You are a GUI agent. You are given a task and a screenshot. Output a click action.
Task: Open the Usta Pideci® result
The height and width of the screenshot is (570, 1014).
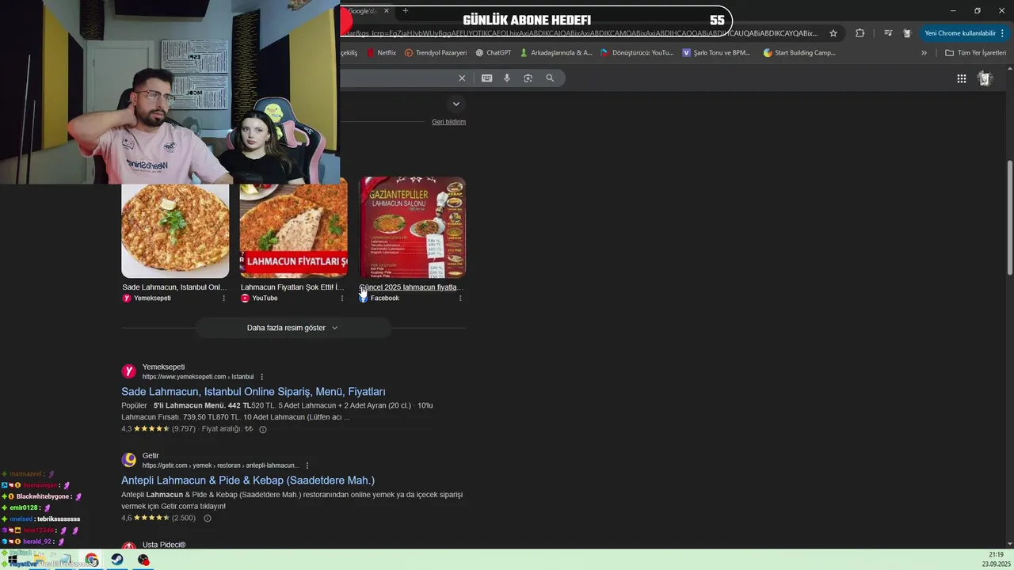(164, 545)
